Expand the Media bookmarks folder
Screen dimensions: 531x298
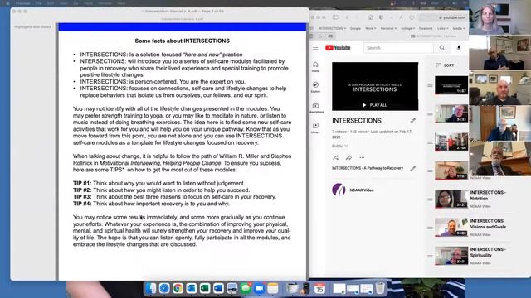click(459, 28)
